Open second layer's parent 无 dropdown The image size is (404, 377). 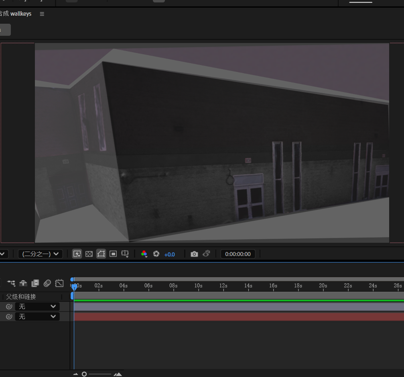[x=37, y=317]
